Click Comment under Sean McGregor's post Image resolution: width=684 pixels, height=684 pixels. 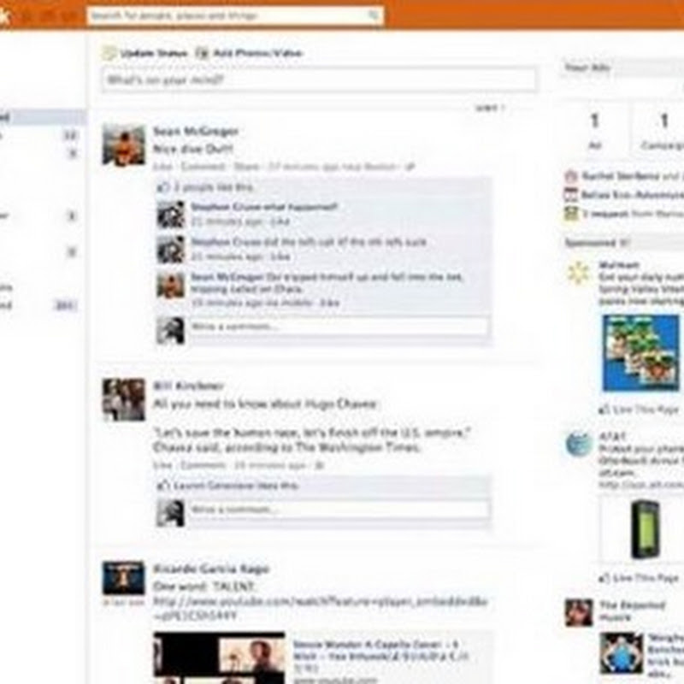(203, 167)
